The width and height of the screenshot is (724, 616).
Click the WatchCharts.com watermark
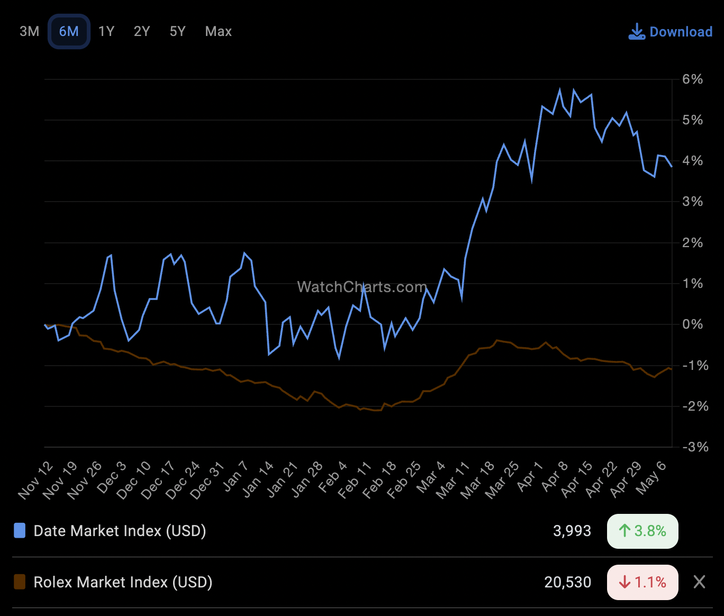(x=361, y=287)
